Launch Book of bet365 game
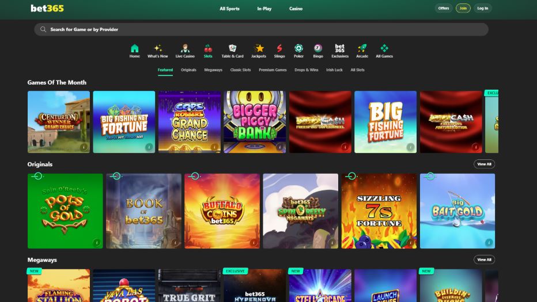 click(x=143, y=211)
